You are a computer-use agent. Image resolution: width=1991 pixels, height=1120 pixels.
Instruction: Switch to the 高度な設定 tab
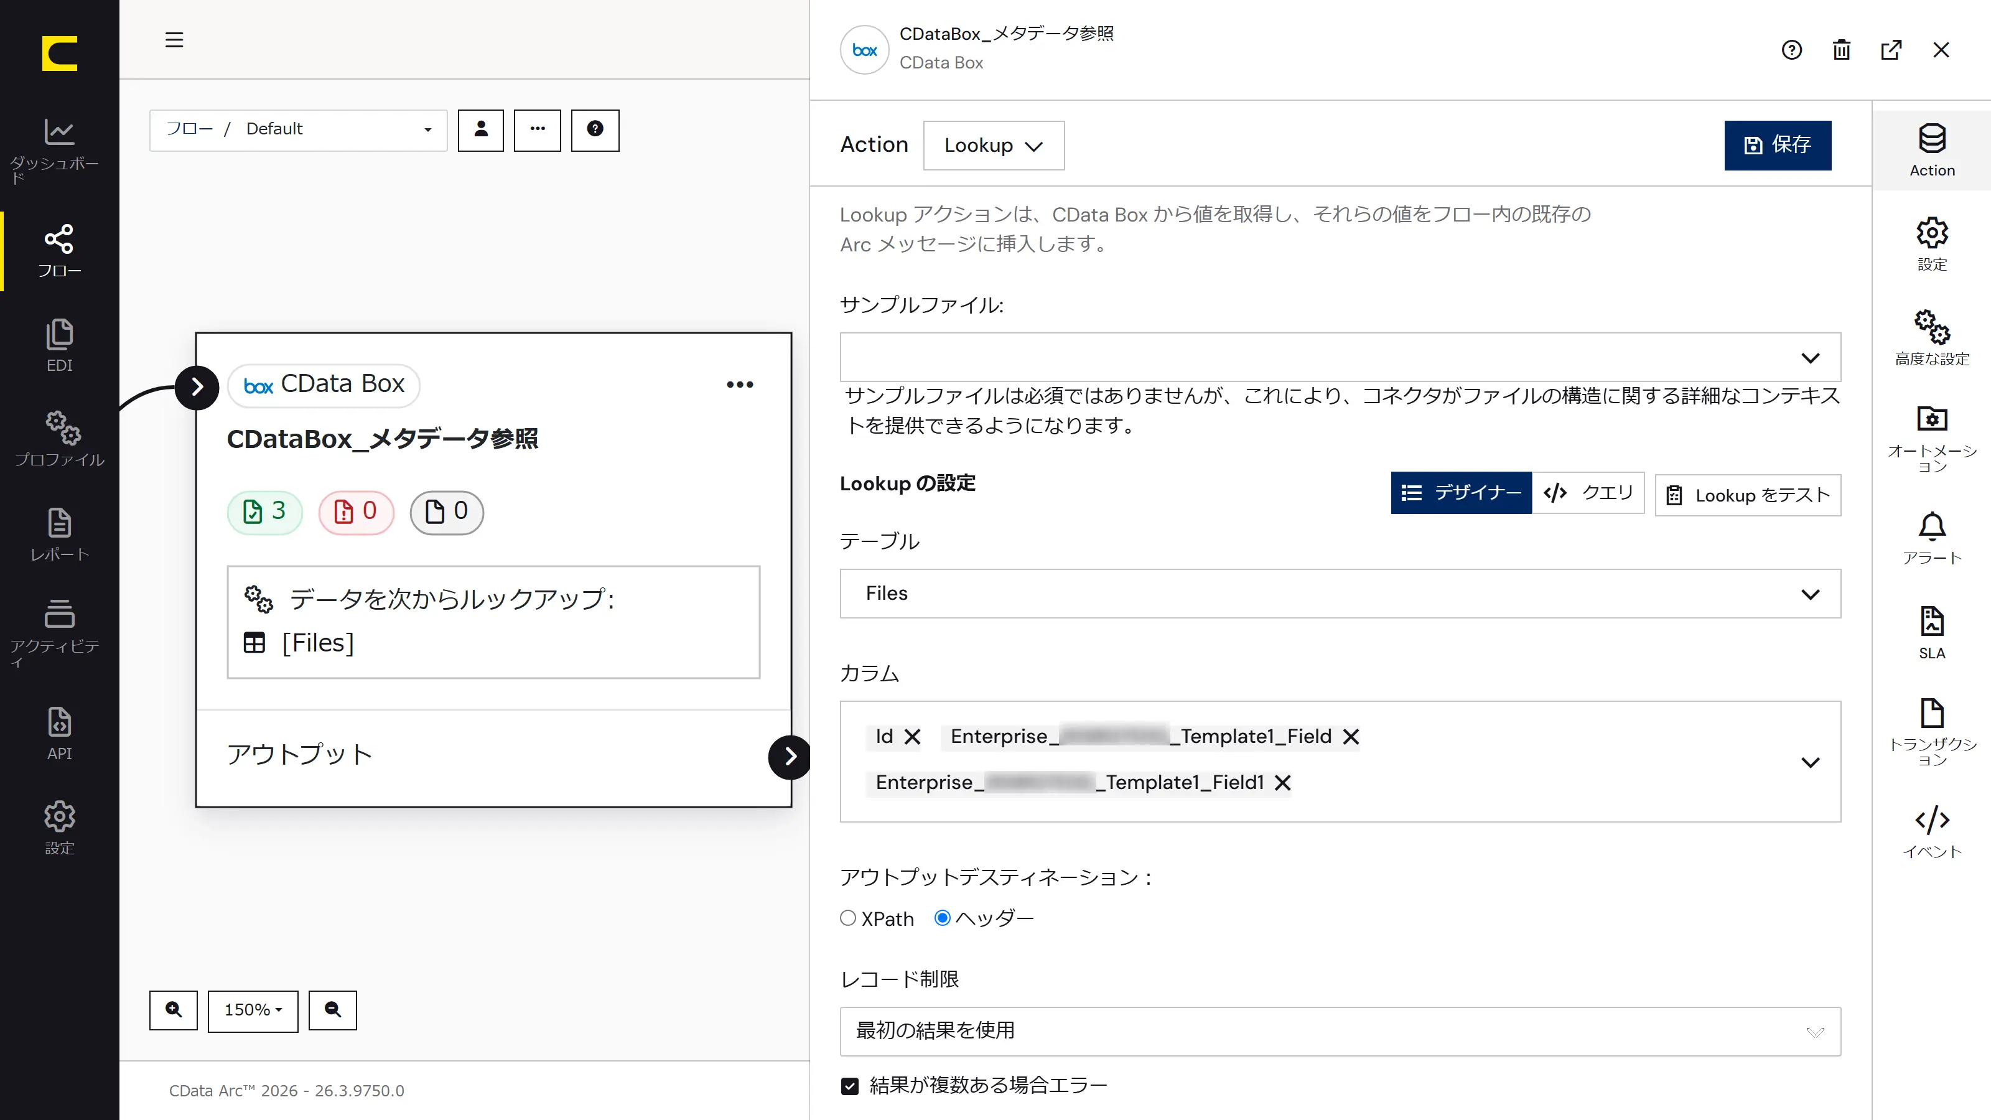[1931, 338]
